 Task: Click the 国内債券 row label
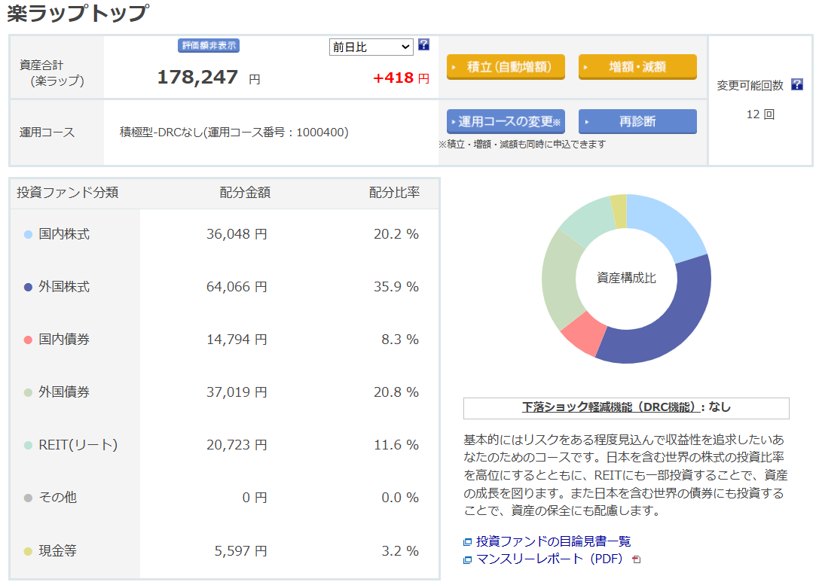click(64, 340)
